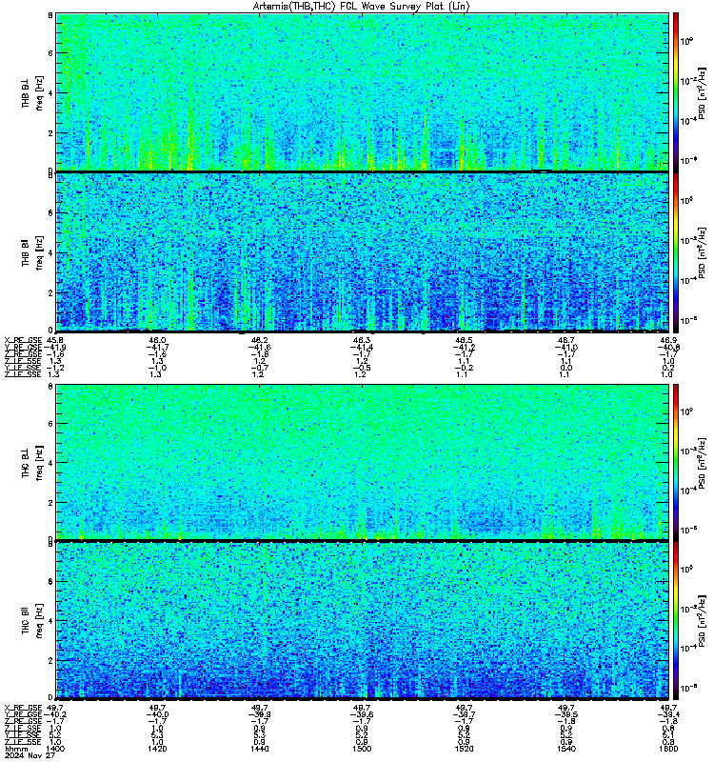The image size is (714, 762).
Task: Click the date text '2024 Nov 27'
Action: pos(30,755)
